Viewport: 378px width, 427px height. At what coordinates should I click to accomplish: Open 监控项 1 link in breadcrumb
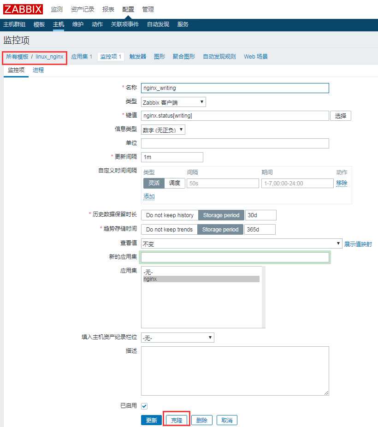tap(111, 57)
